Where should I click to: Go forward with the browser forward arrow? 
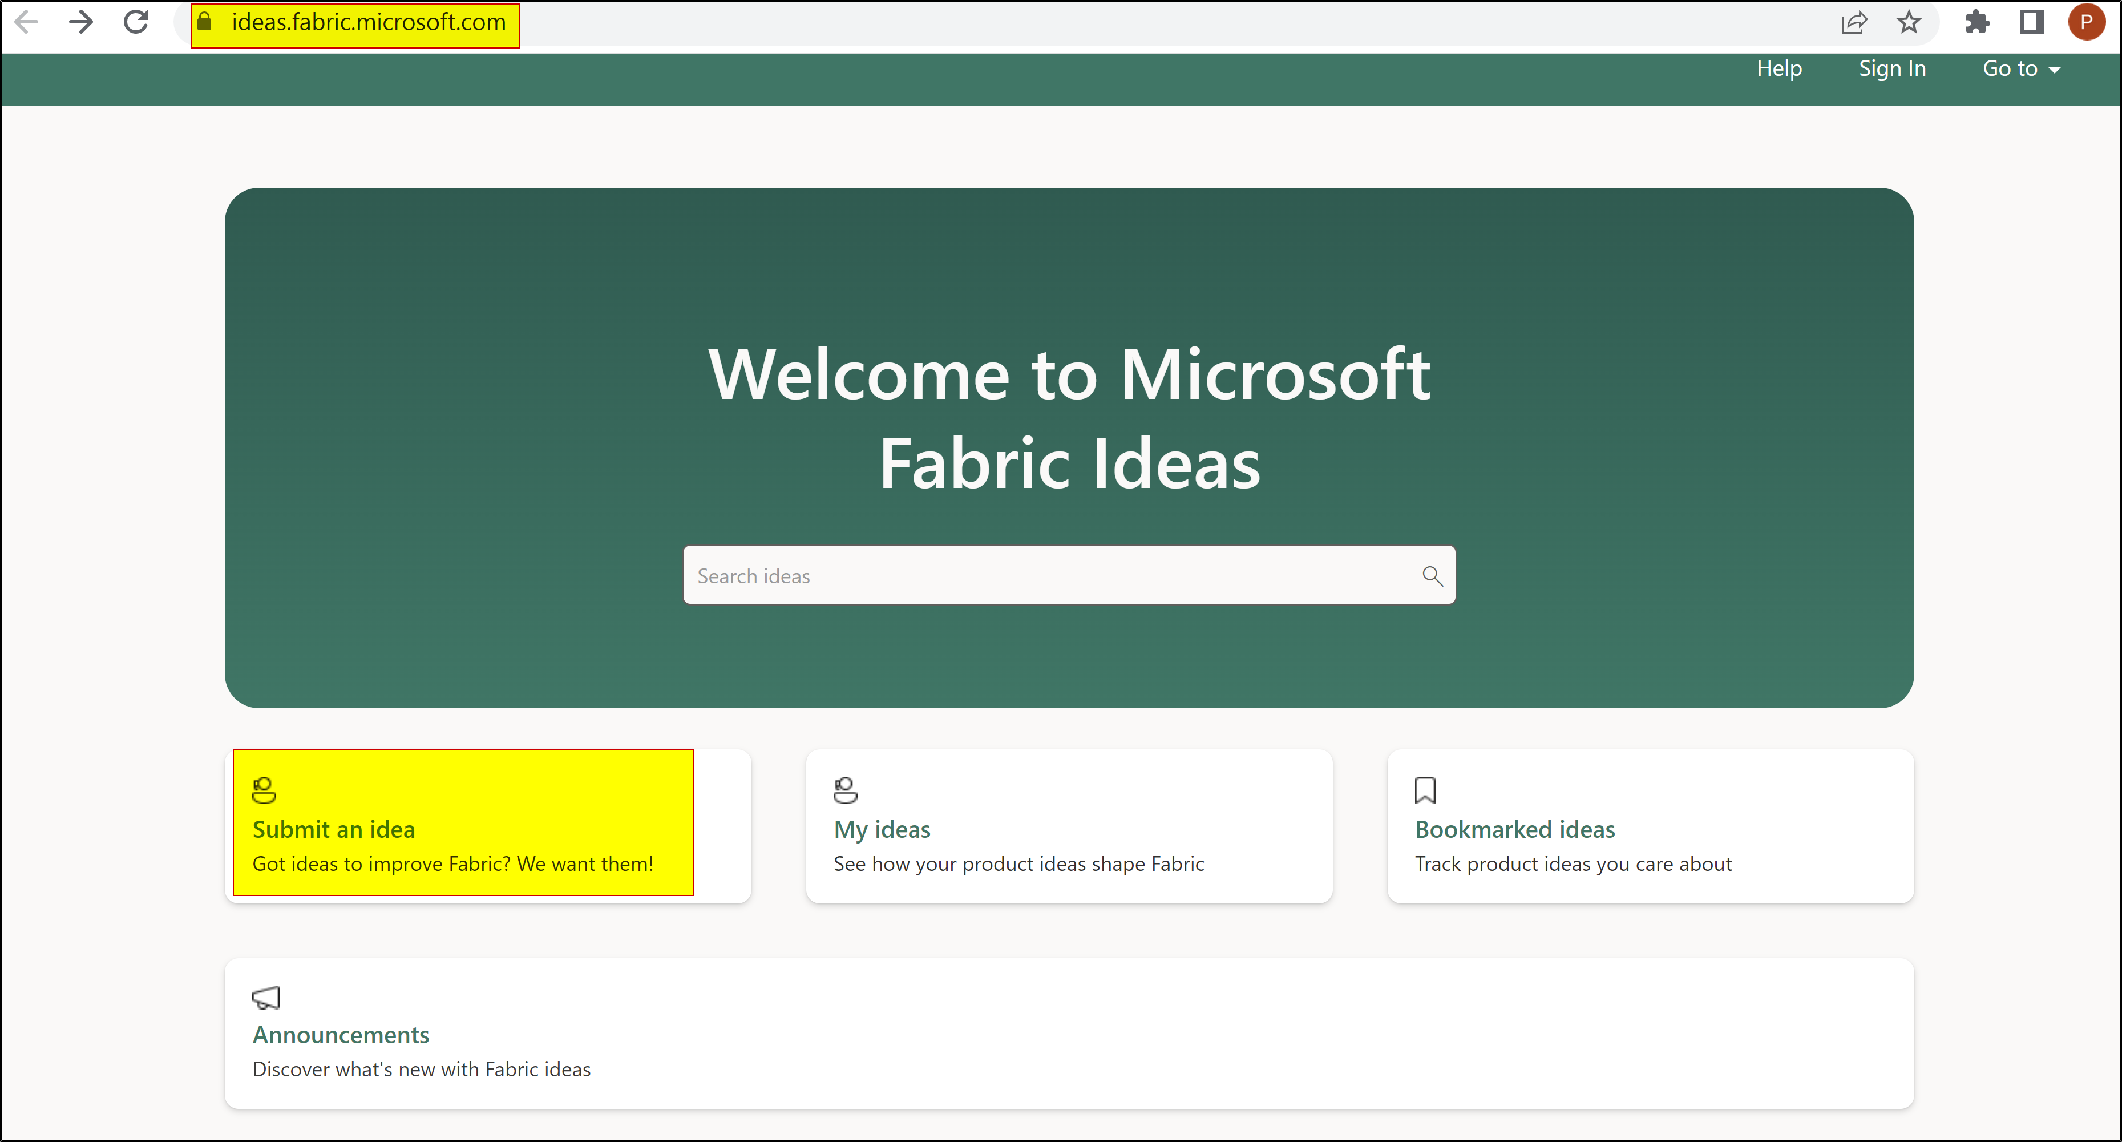(x=80, y=22)
